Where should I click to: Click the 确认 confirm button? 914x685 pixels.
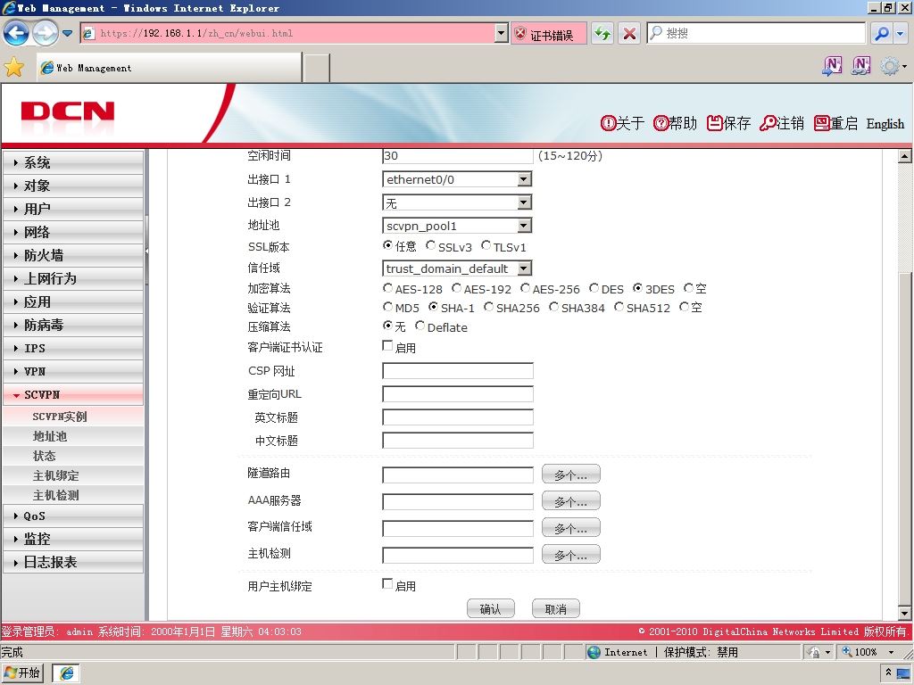point(491,608)
